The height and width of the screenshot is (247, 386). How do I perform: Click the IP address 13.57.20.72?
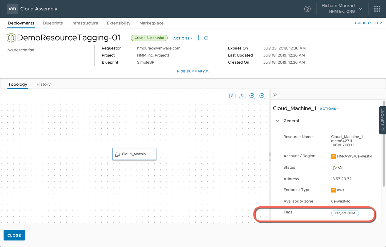pyautogui.click(x=341, y=179)
